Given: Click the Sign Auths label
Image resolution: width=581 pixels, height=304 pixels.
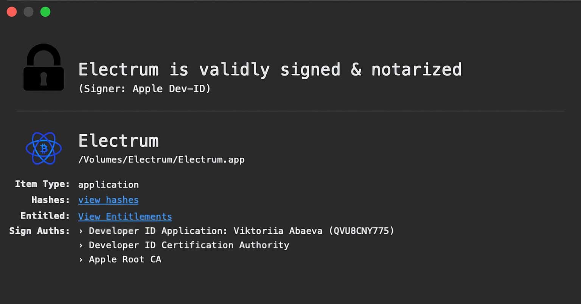Looking at the screenshot, I should coord(39,231).
